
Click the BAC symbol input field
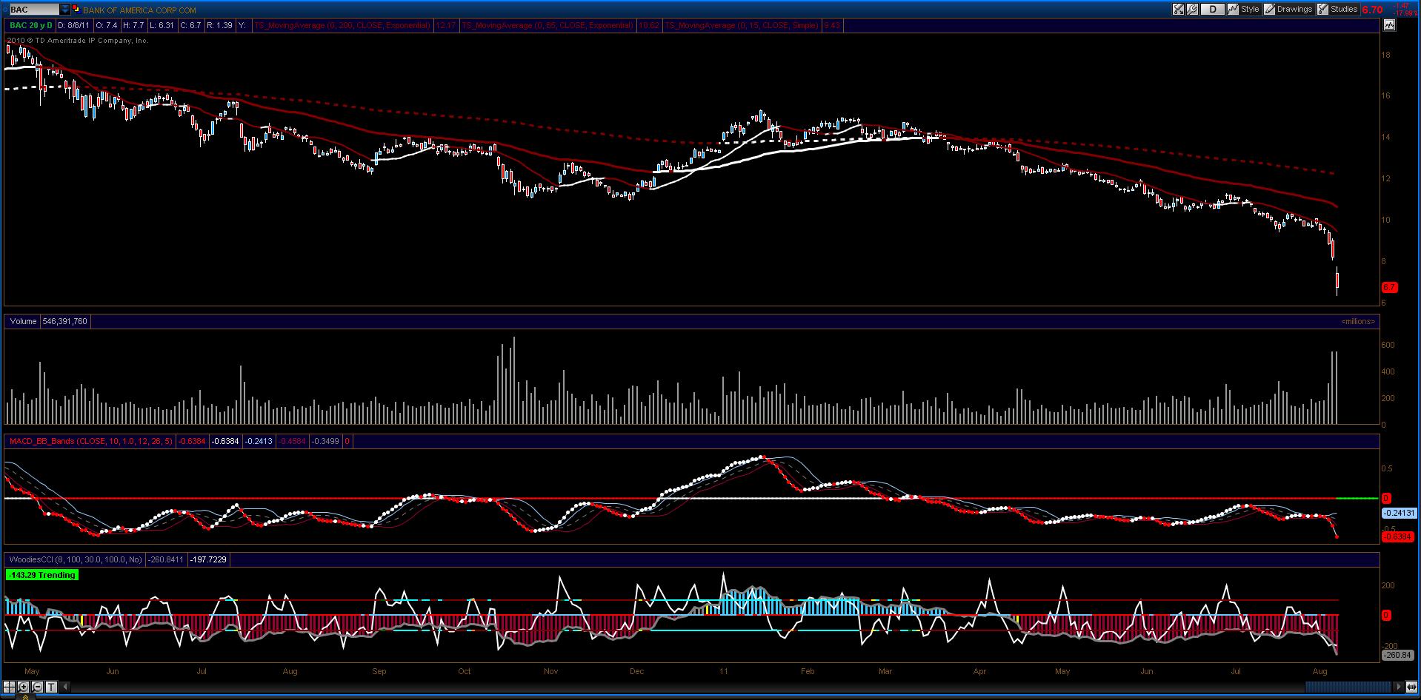[x=35, y=10]
